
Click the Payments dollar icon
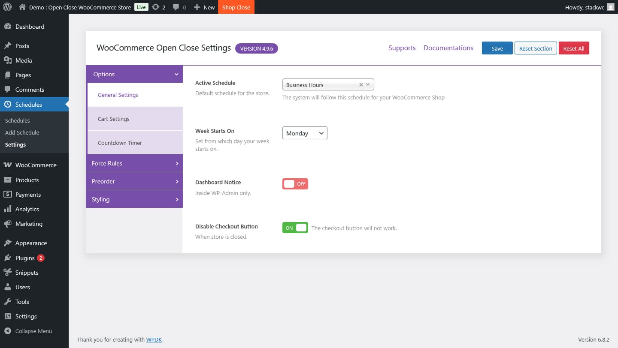pos(7,195)
